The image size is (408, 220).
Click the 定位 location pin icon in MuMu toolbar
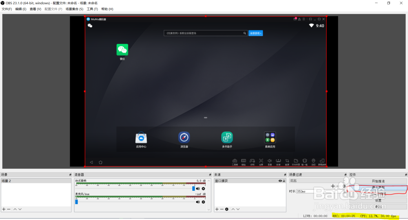pos(313,161)
